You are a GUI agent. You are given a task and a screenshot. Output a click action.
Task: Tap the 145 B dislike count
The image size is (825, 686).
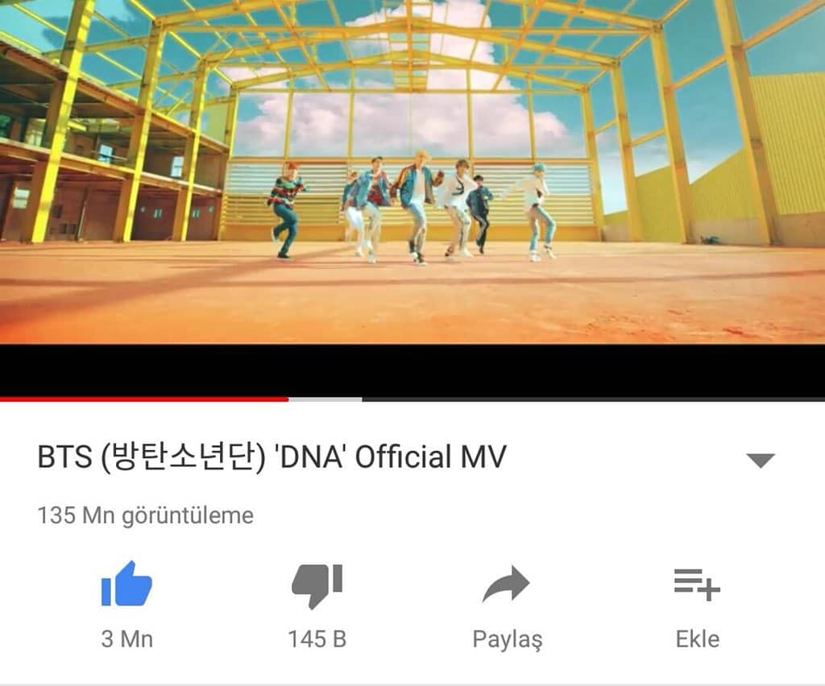point(317,638)
